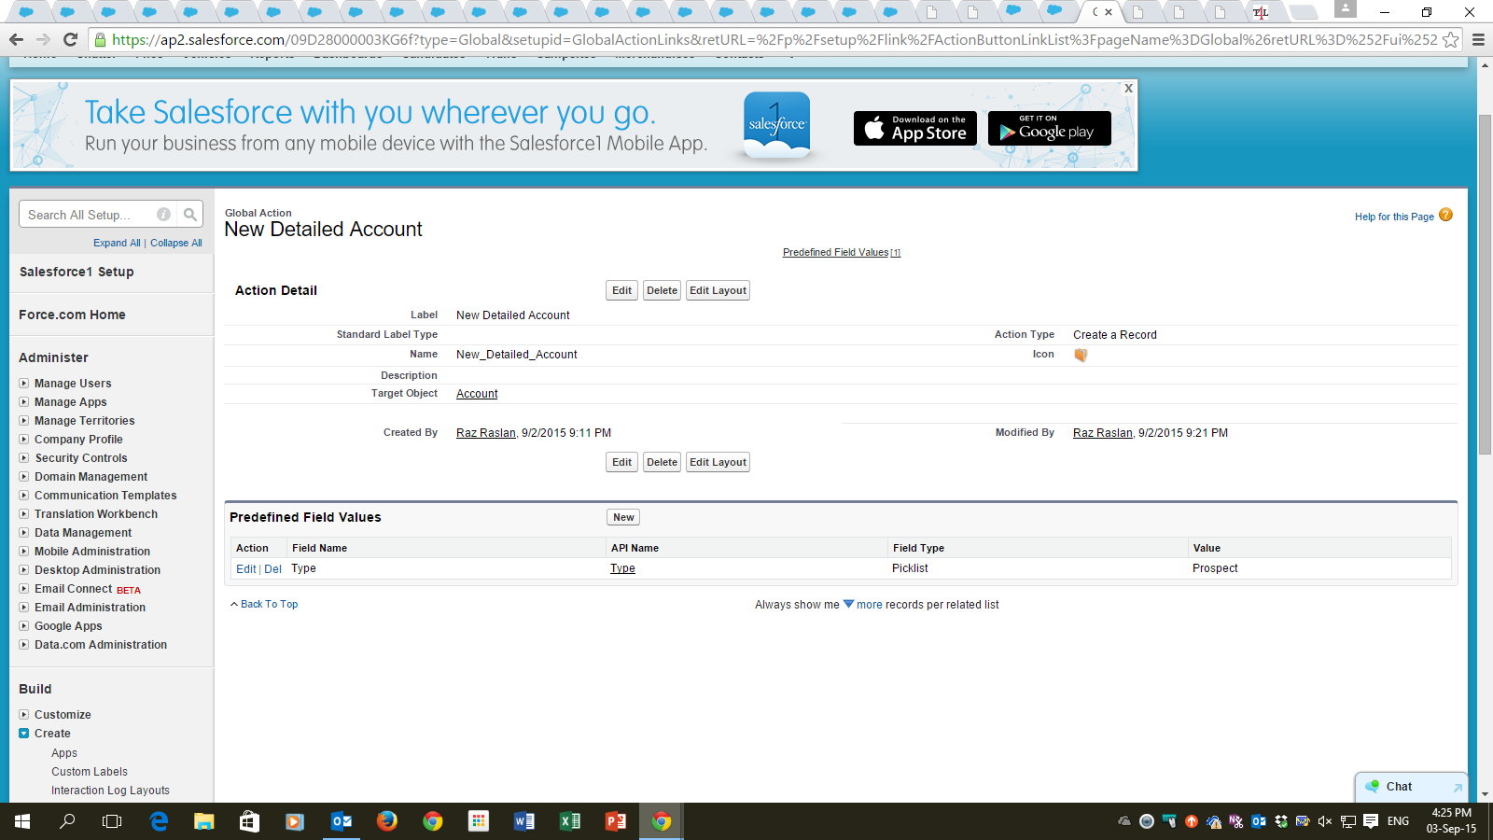Open Excel from the taskbar
This screenshot has width=1493, height=840.
[x=570, y=821]
